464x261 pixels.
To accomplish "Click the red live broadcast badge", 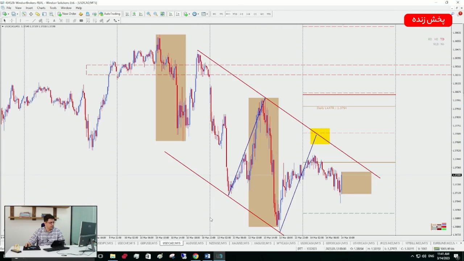I will click(428, 20).
